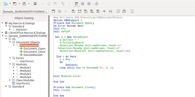Image resolution: width=195 pixels, height=97 pixels.
Task: Click the Find Parentheses {+} icon
Action: (x=110, y=11)
